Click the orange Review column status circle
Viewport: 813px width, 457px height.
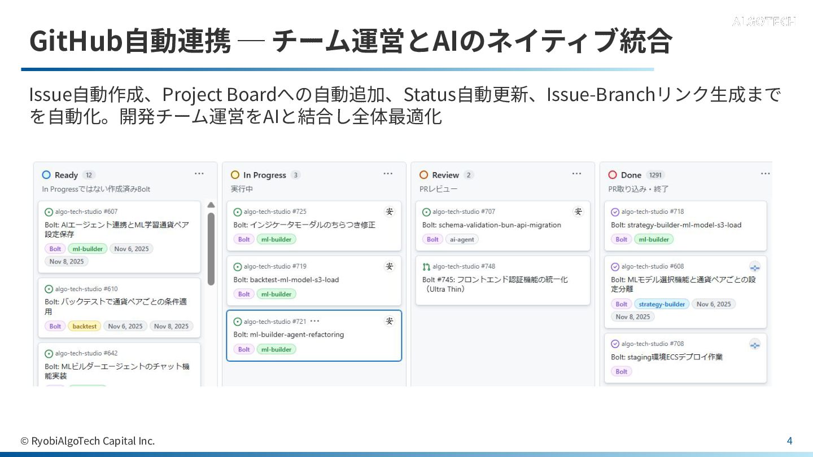(424, 175)
